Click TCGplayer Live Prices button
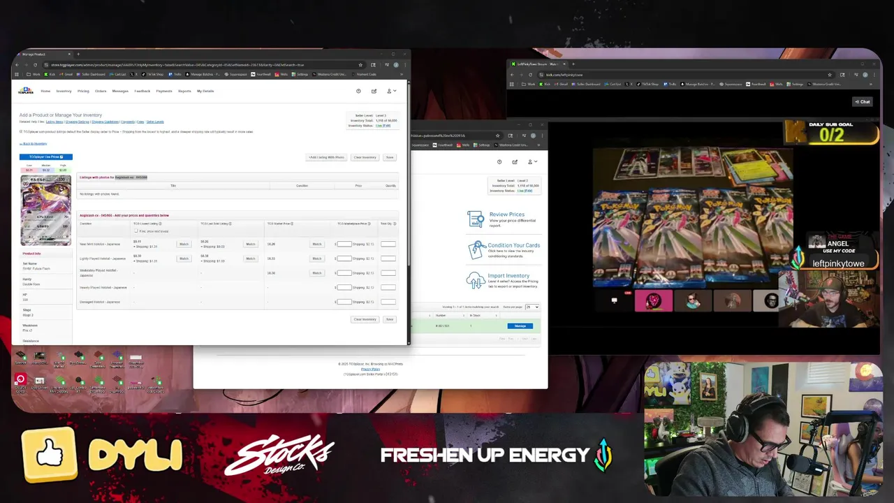This screenshot has width=894, height=503. [45, 157]
